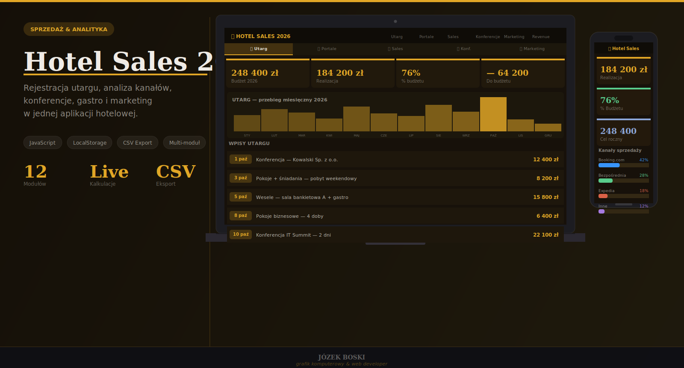The width and height of the screenshot is (684, 368).
Task: Click the Bezpośrednia progress bar on the phone
Action: point(624,181)
